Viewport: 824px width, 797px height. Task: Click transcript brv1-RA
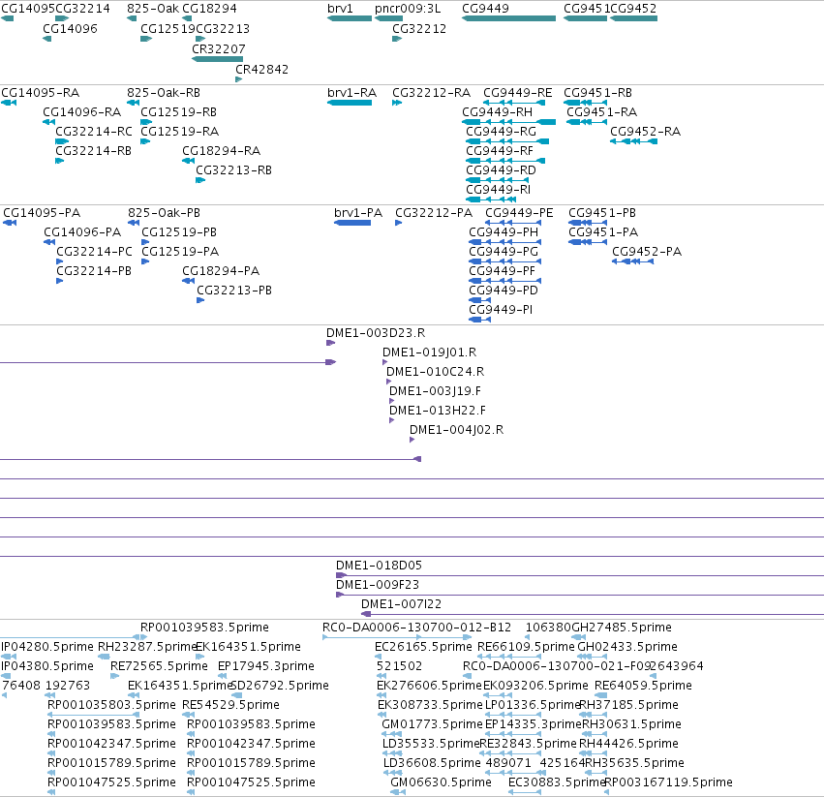351,93
